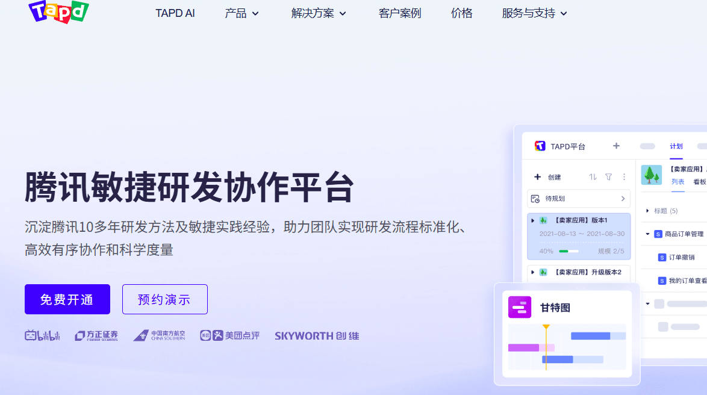The image size is (707, 395).
Task: Expand the 标题 (5) column header
Action: click(647, 211)
